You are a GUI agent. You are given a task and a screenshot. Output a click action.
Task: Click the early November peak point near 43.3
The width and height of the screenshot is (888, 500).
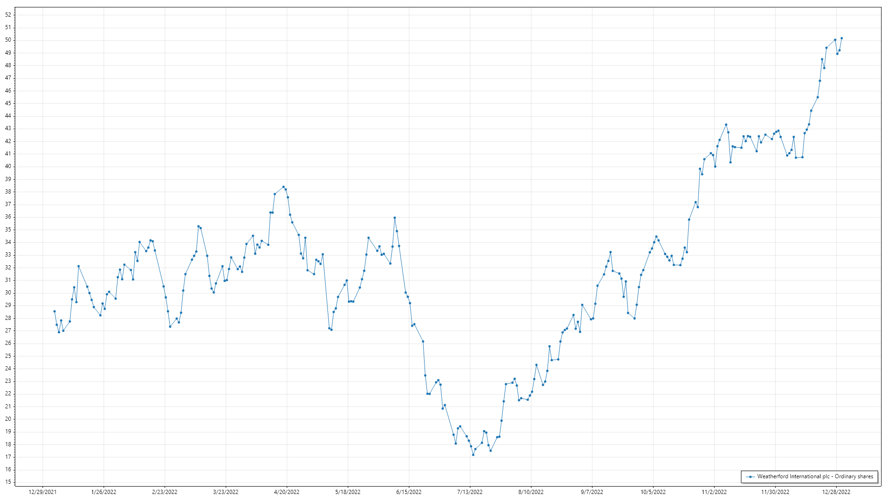(726, 125)
